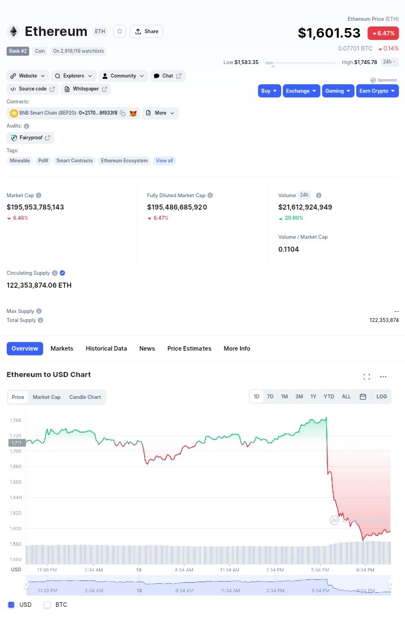
Task: Select the Price chart view
Action: tap(18, 397)
